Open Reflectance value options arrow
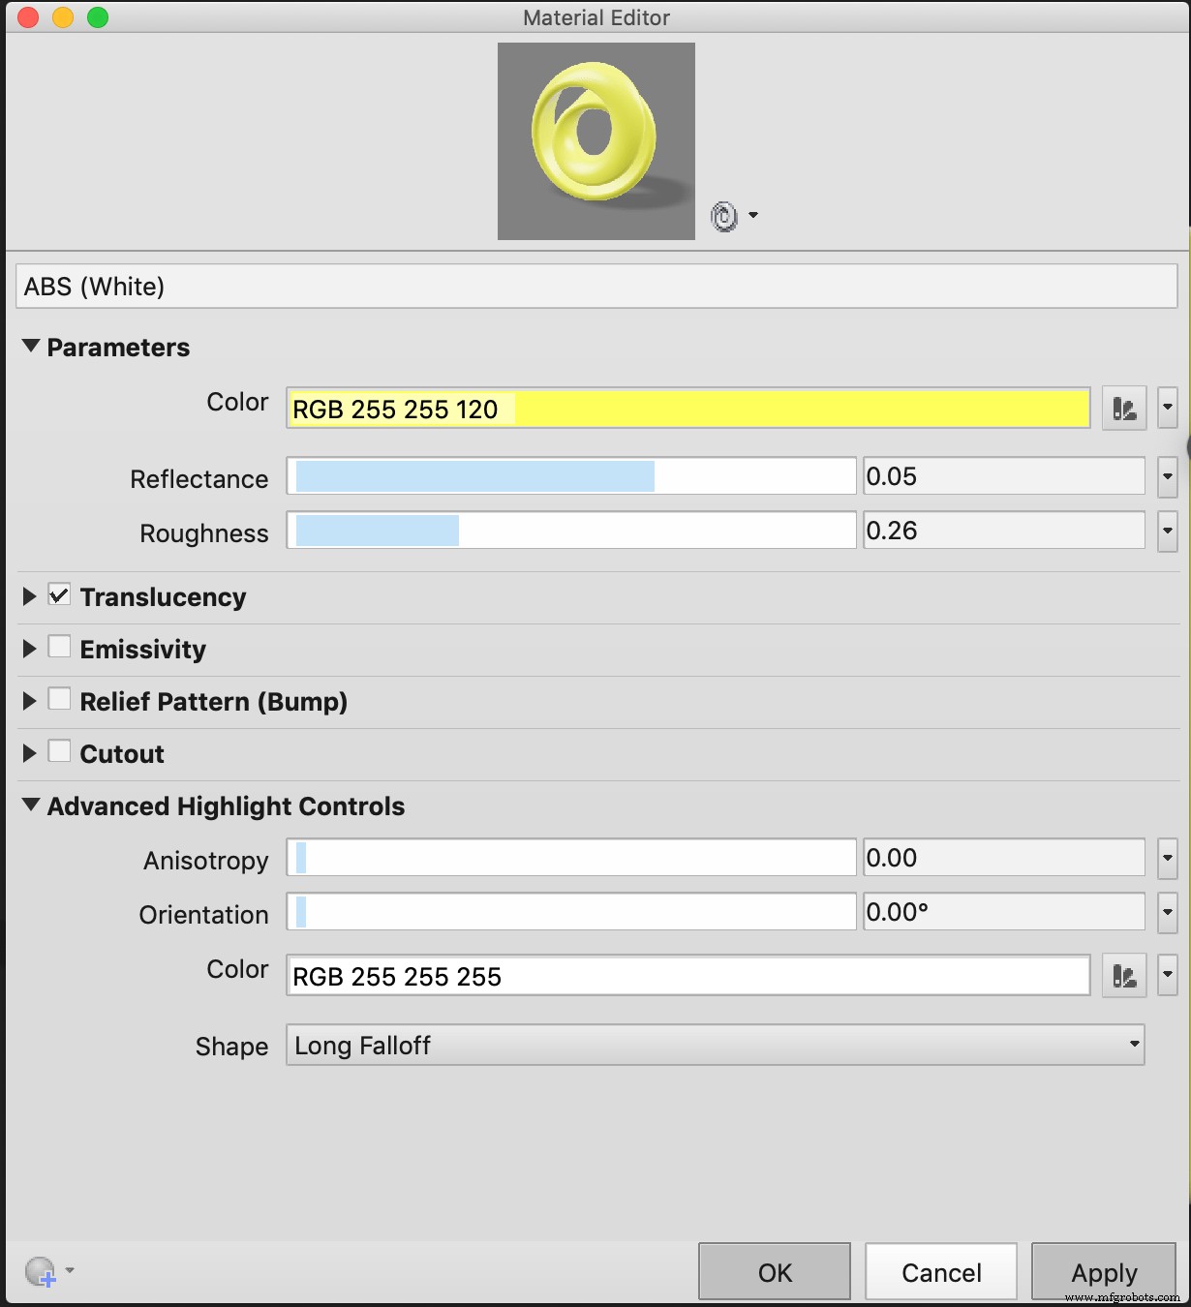 [1168, 476]
